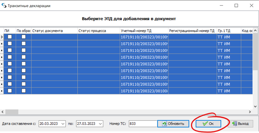Screen dimensions: 259x133
Task: Click the horizontal scrollbar right arrow
Action: (250, 112)
